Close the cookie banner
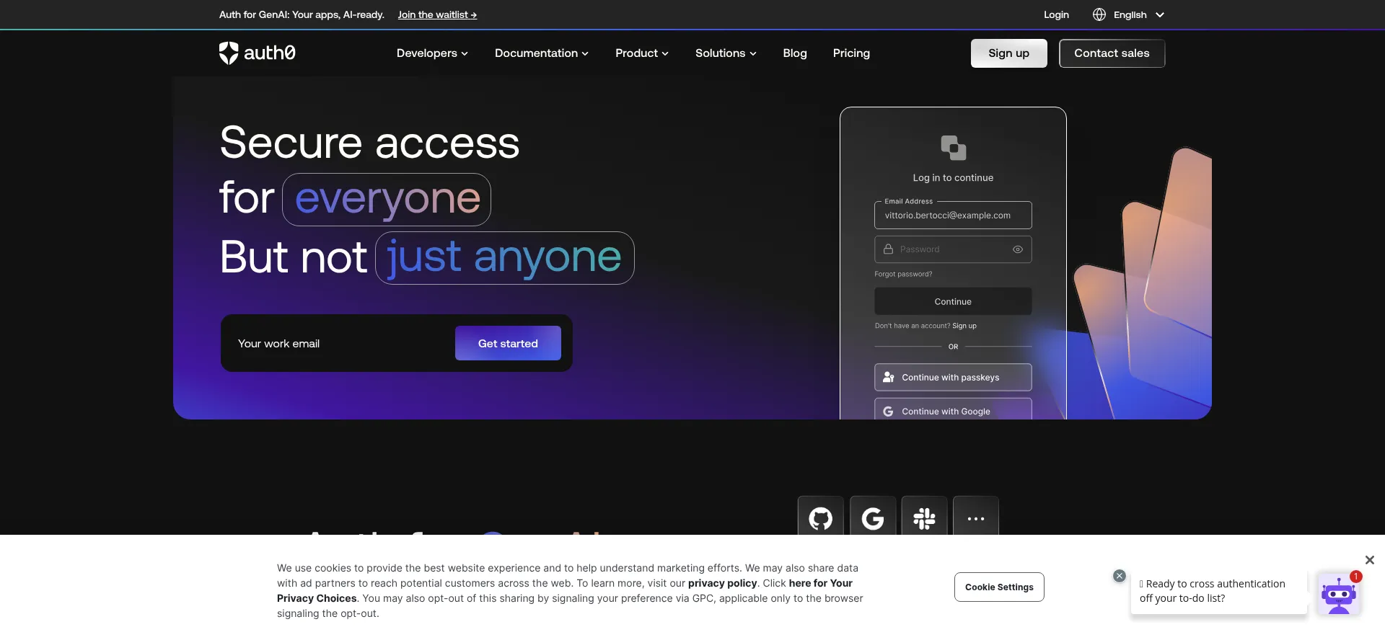 coord(1369,560)
